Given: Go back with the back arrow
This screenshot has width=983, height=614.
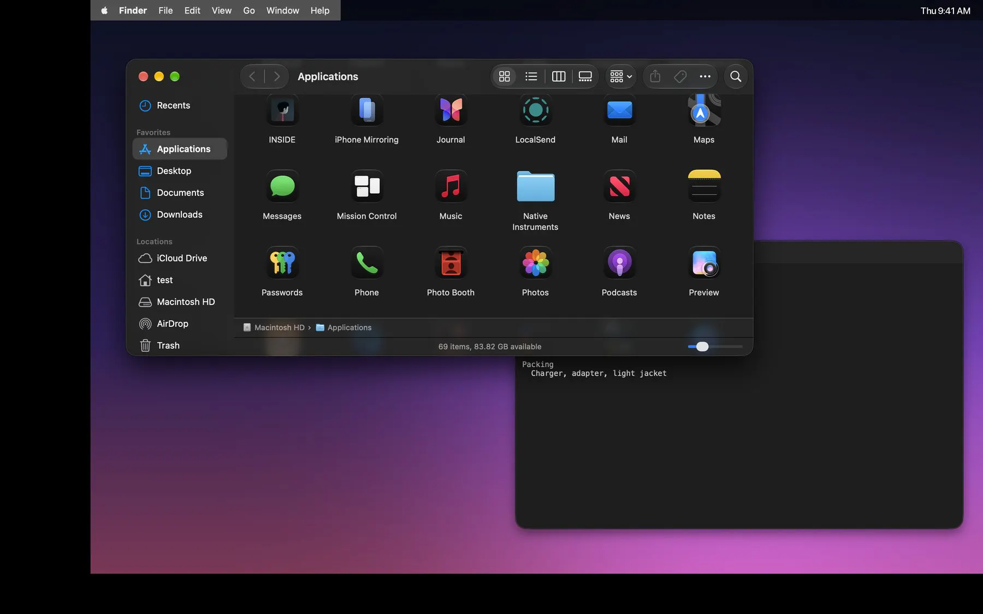Looking at the screenshot, I should pos(252,76).
